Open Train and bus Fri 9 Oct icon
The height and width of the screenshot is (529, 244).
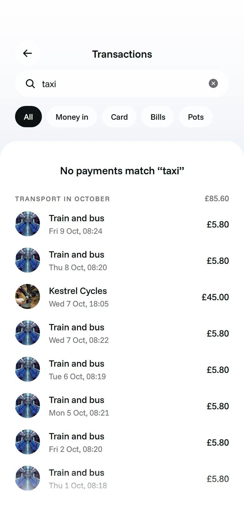[x=28, y=224]
